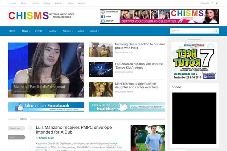The height and width of the screenshot is (151, 227).
Task: Expand the News dropdown in blue navigation bar
Action: 26,31
